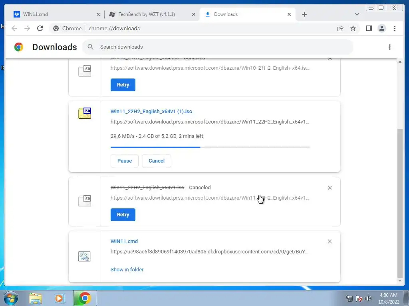Show WIN11.cmd in folder

point(127,270)
